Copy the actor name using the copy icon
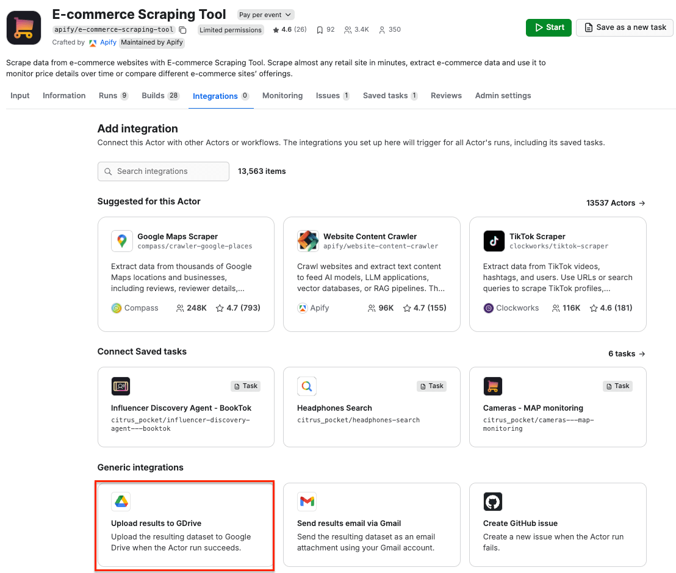Screen dimensions: 676x573 coord(181,29)
